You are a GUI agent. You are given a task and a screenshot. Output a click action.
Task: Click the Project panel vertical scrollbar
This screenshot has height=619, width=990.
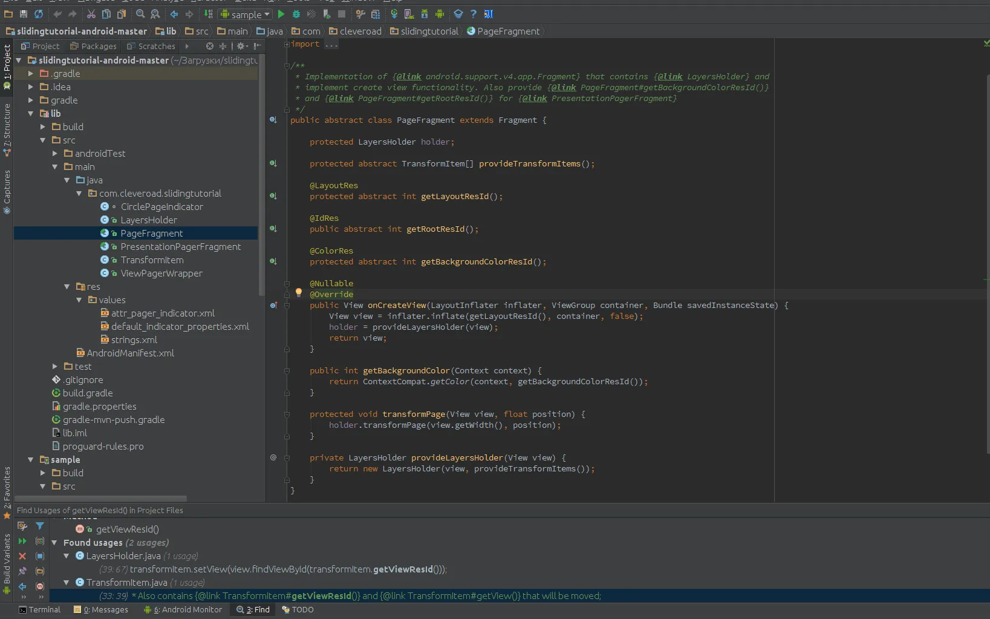[x=261, y=174]
